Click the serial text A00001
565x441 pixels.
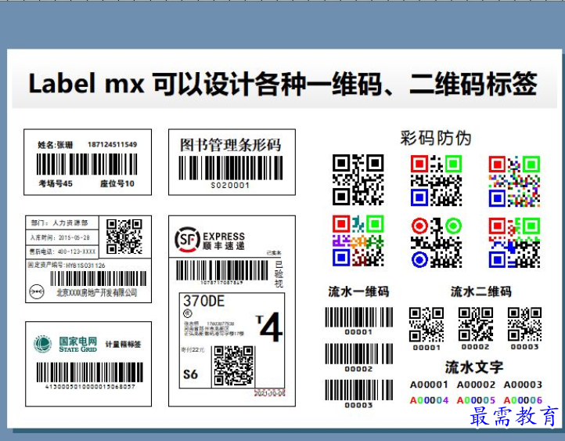(429, 385)
